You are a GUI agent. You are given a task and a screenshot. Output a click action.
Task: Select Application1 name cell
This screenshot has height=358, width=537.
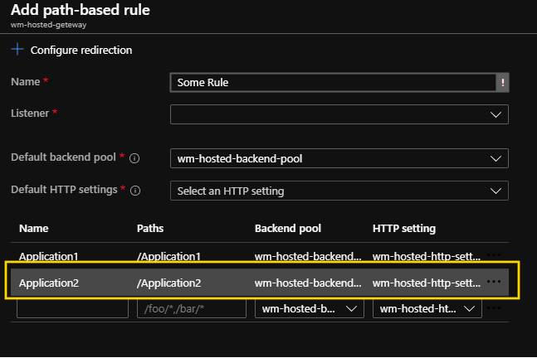(49, 256)
